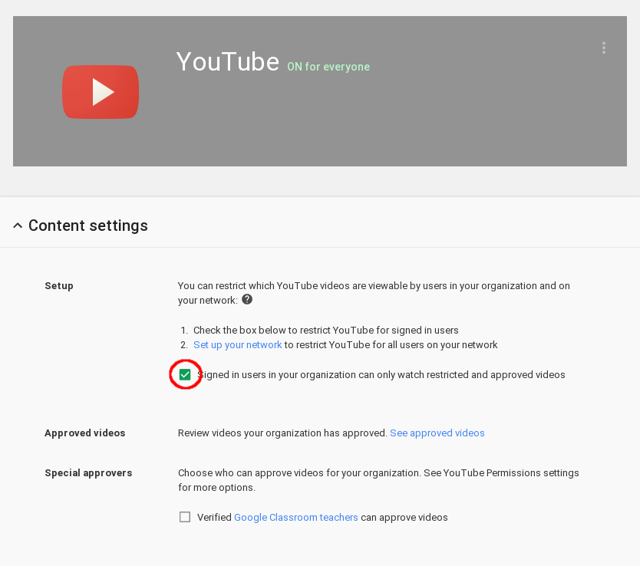Collapse the Content settings chevron
Screen dimensions: 640x566
pyautogui.click(x=18, y=225)
